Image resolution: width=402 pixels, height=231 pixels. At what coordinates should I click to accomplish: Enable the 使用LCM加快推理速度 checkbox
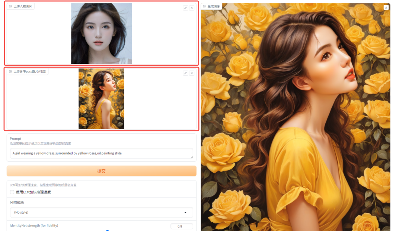[12, 192]
